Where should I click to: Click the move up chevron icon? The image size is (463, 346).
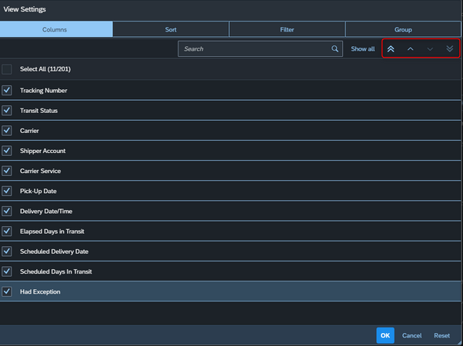tap(411, 49)
